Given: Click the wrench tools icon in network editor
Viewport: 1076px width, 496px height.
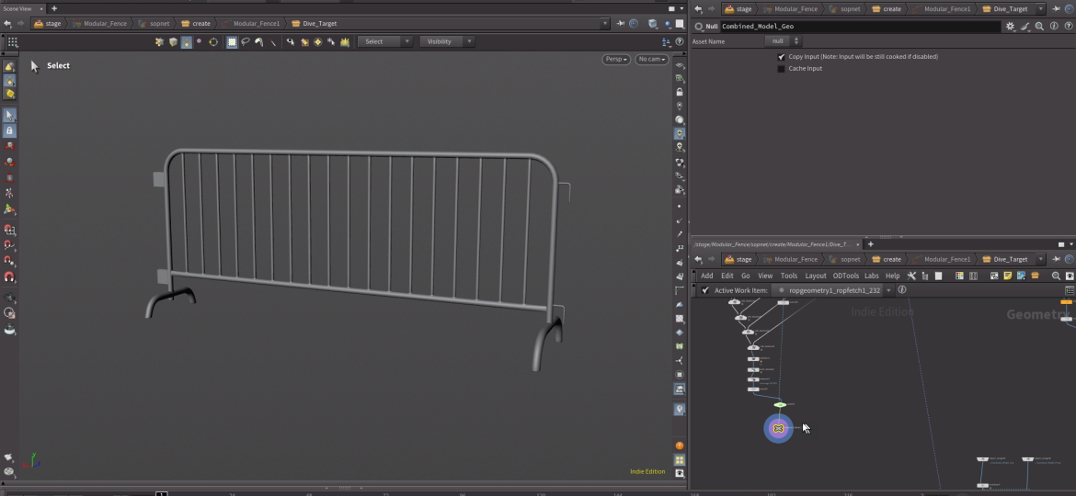Looking at the screenshot, I should [x=911, y=276].
